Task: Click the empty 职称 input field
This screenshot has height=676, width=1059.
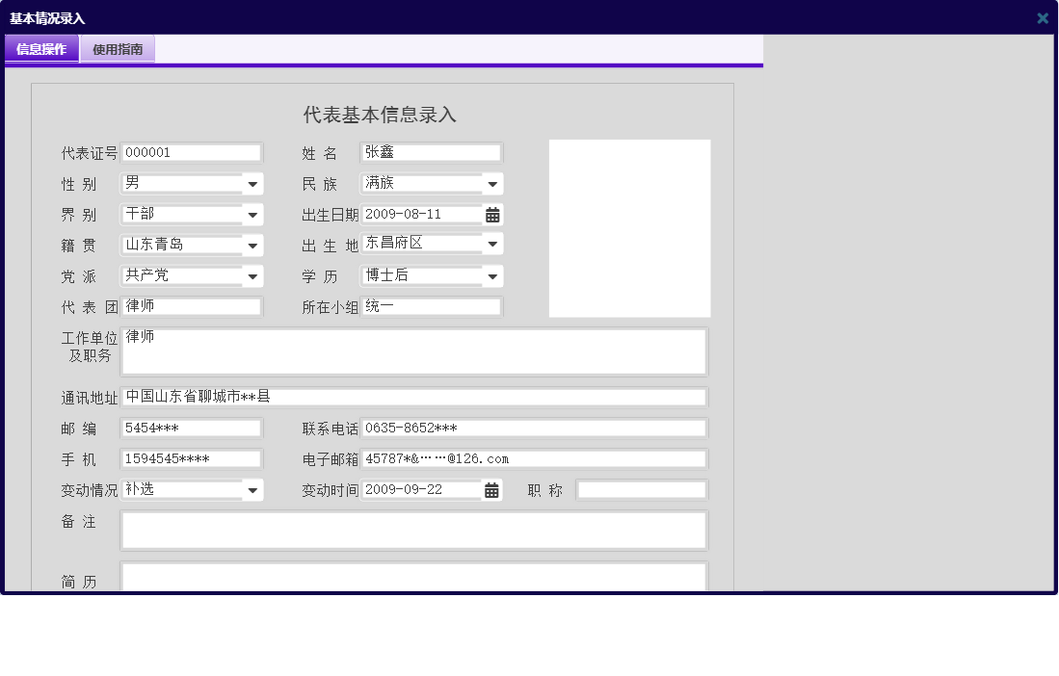Action: (x=642, y=490)
